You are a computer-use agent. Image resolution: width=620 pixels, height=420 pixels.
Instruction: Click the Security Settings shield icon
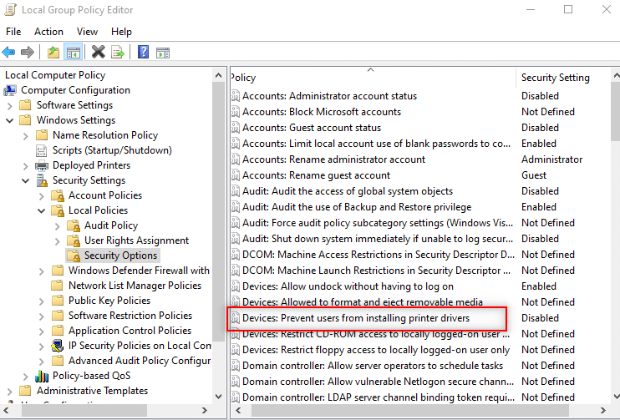coord(42,180)
